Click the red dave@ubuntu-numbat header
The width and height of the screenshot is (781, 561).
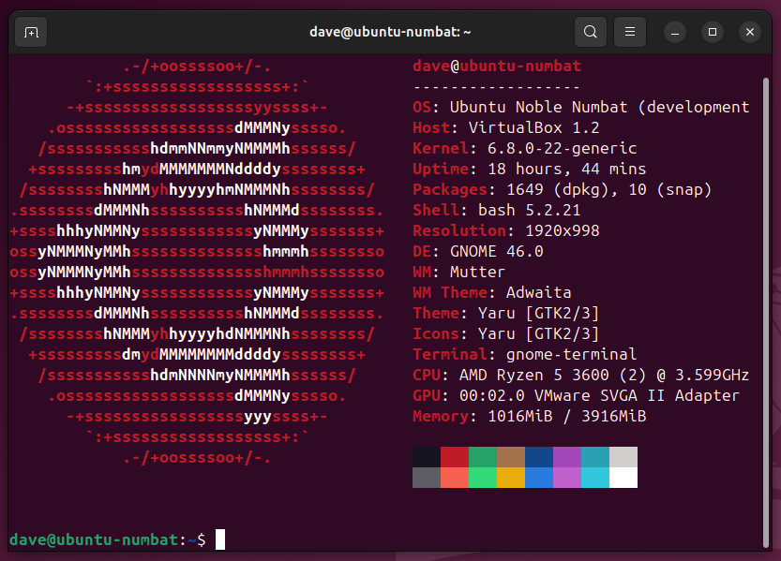point(497,66)
